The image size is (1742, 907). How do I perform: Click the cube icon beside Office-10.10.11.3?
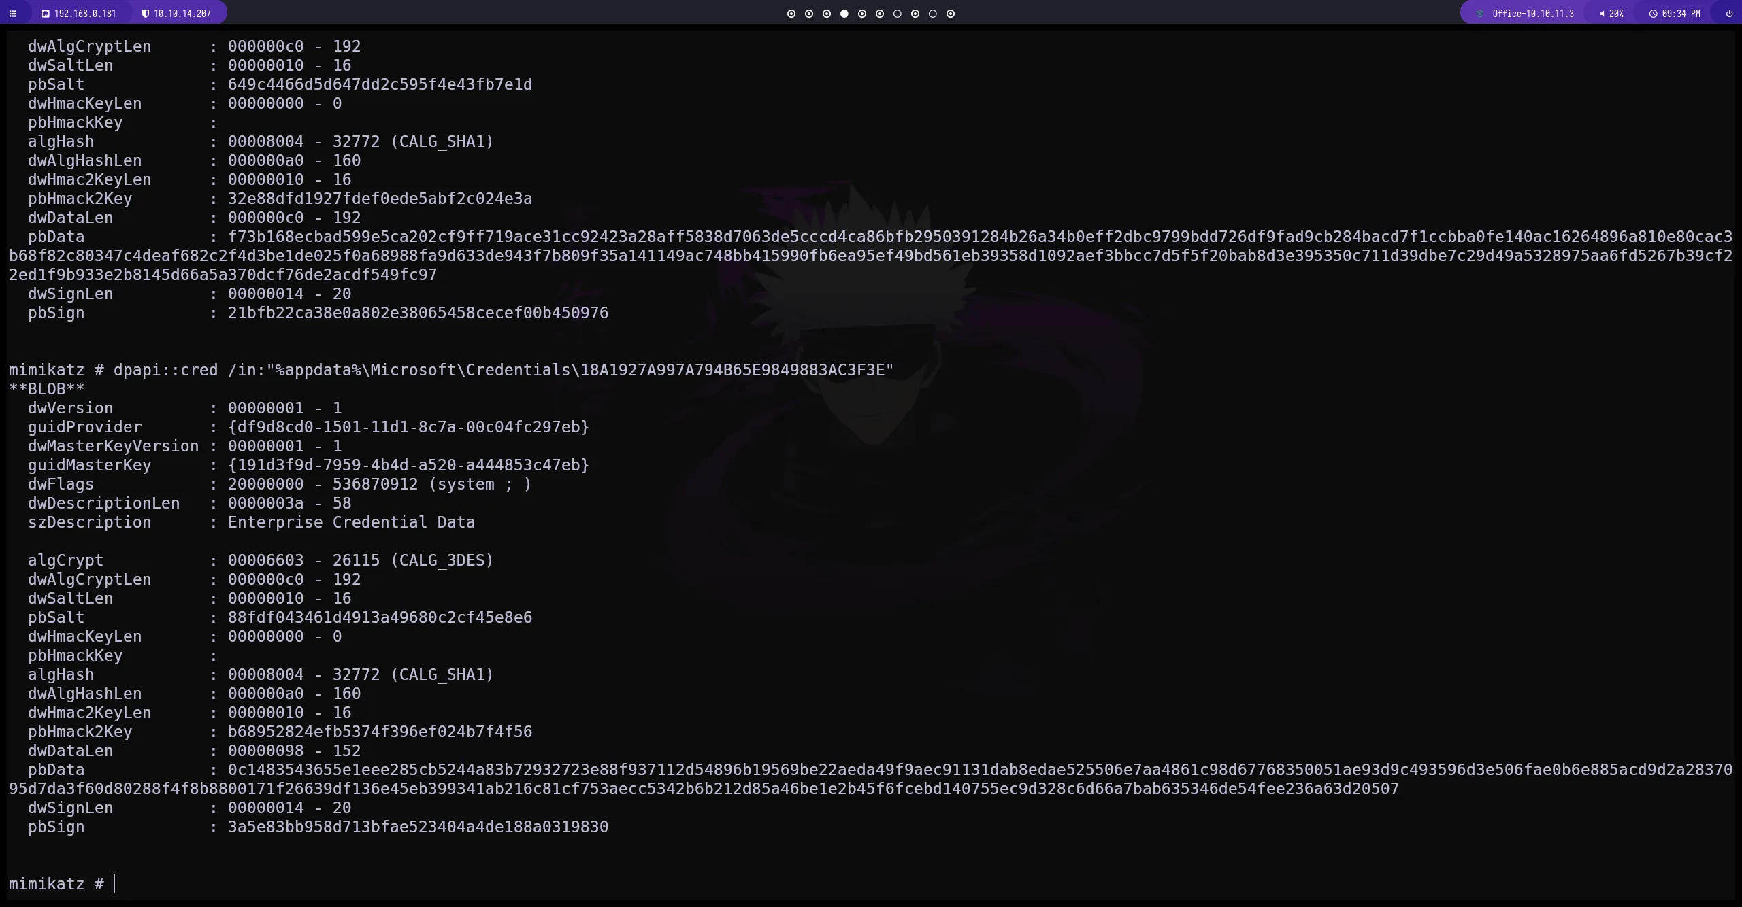click(x=1479, y=14)
